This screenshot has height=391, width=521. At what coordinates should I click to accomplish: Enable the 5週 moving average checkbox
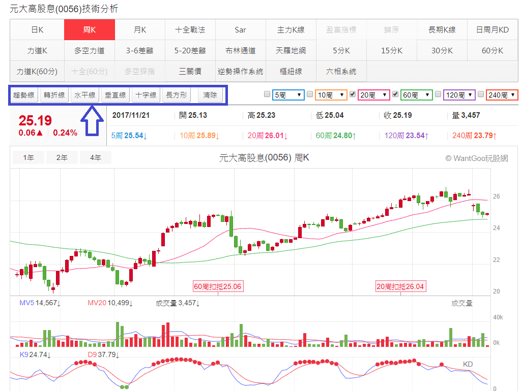point(266,95)
